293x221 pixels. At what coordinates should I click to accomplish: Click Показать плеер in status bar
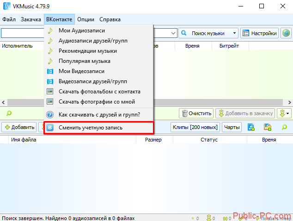point(274,218)
